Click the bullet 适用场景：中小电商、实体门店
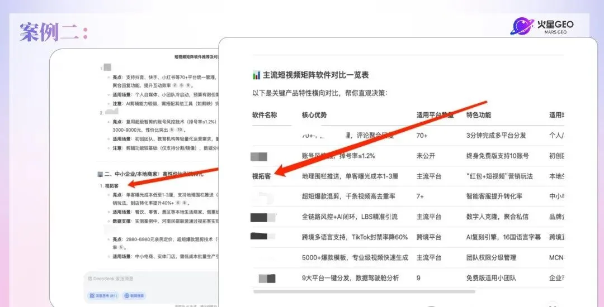The height and width of the screenshot is (307, 604). [x=165, y=256]
